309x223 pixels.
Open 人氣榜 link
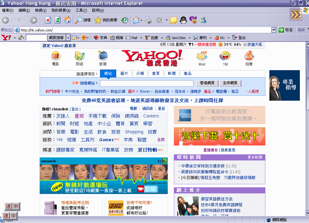tap(253, 91)
